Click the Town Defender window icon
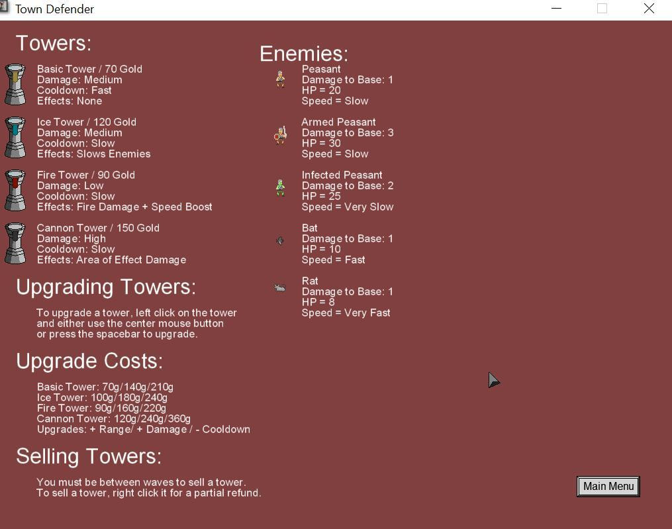This screenshot has width=672, height=529. tap(3, 8)
